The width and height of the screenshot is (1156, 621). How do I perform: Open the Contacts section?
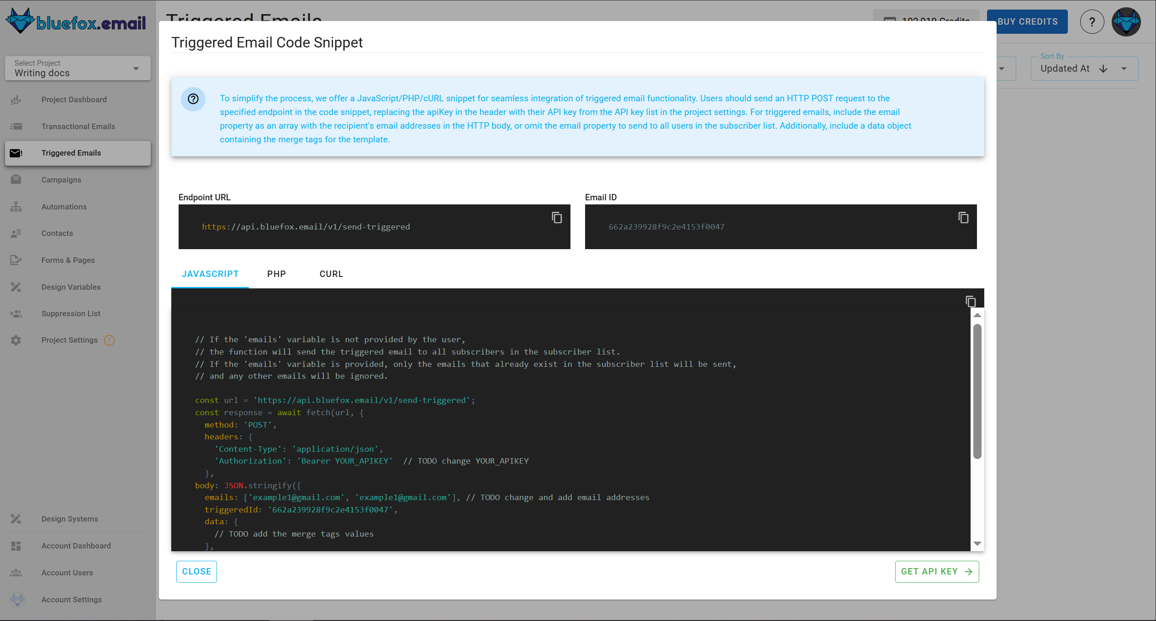(x=57, y=233)
